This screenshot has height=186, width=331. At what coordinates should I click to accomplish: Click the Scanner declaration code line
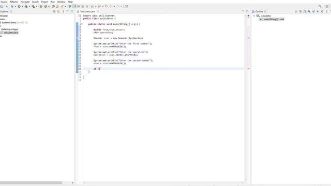coord(118,38)
